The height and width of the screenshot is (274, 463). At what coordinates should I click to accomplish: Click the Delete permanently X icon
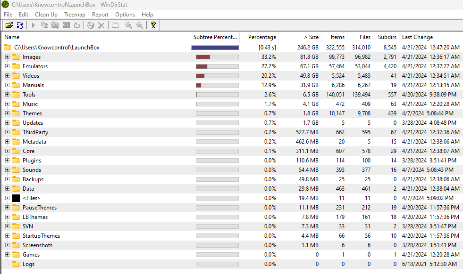(x=101, y=25)
